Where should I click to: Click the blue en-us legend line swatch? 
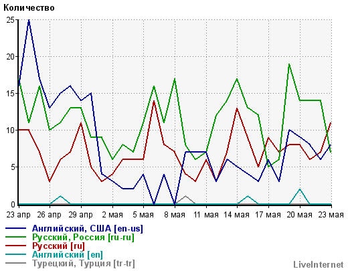15,229
